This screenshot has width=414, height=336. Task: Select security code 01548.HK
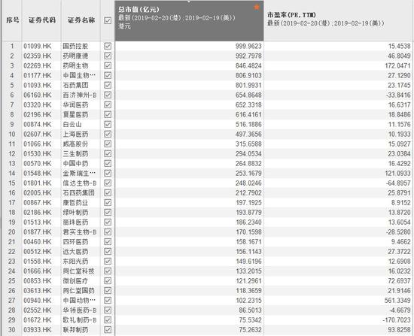[38, 174]
